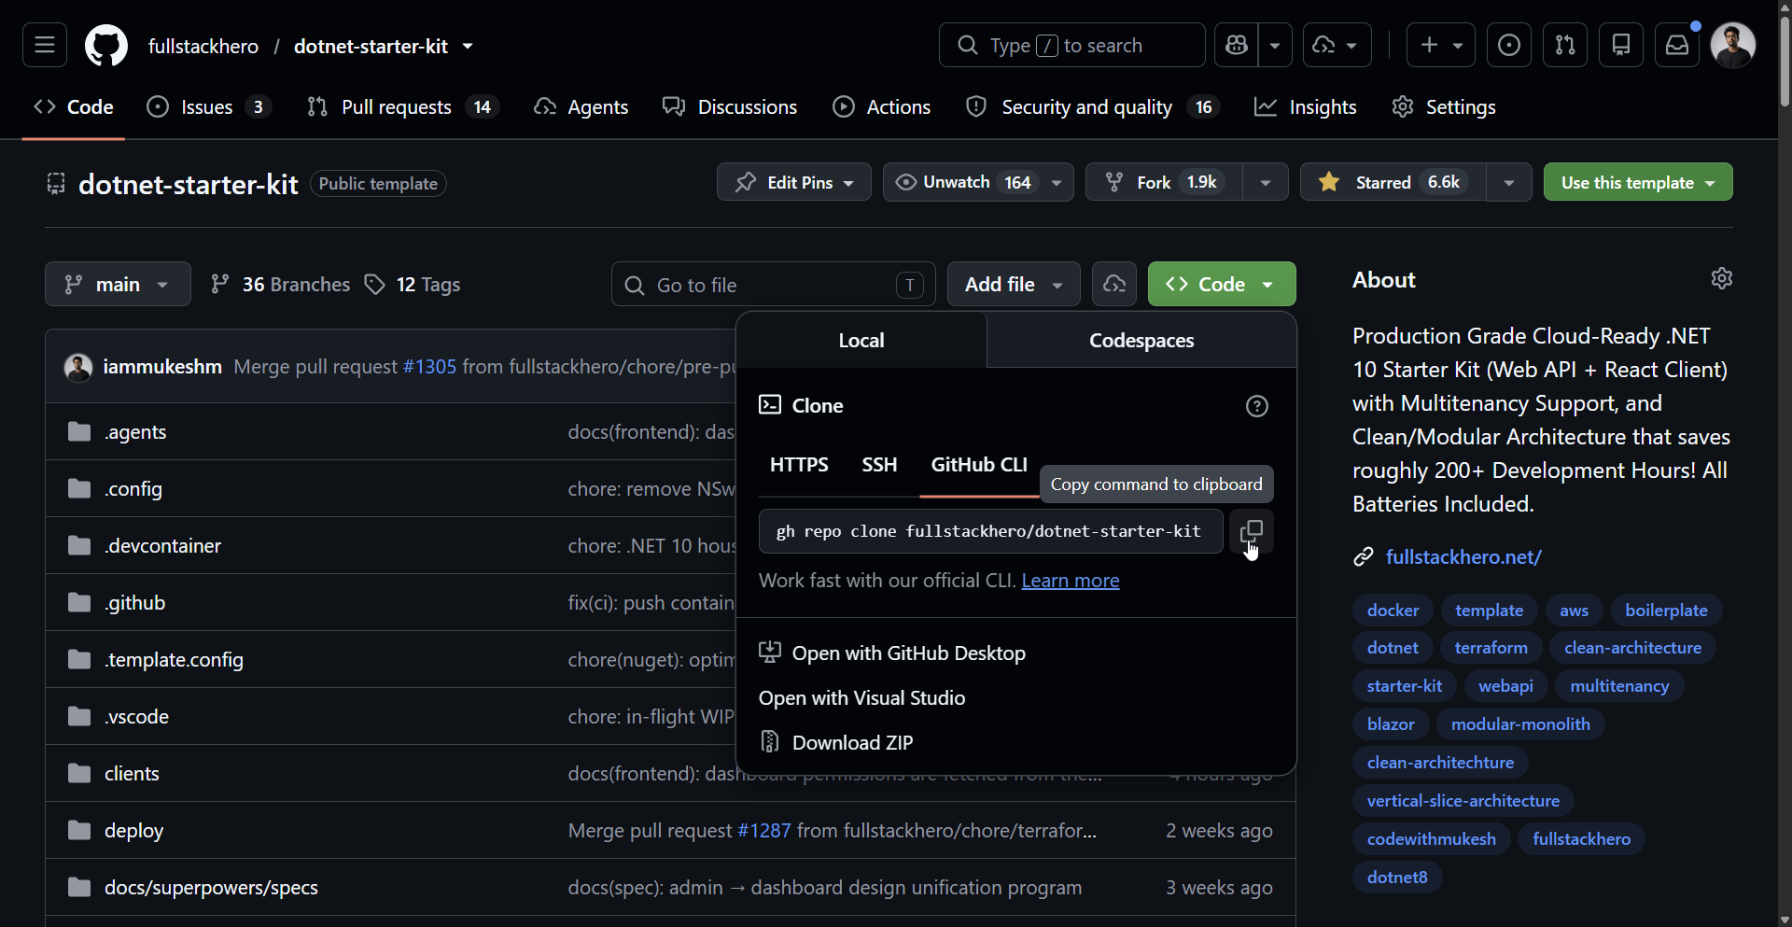The height and width of the screenshot is (927, 1792).
Task: Open the Discussions tab
Action: (730, 107)
